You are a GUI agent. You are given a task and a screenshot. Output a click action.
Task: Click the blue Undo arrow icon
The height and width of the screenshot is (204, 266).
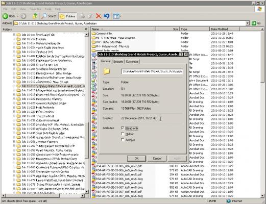pyautogui.click(x=107, y=16)
